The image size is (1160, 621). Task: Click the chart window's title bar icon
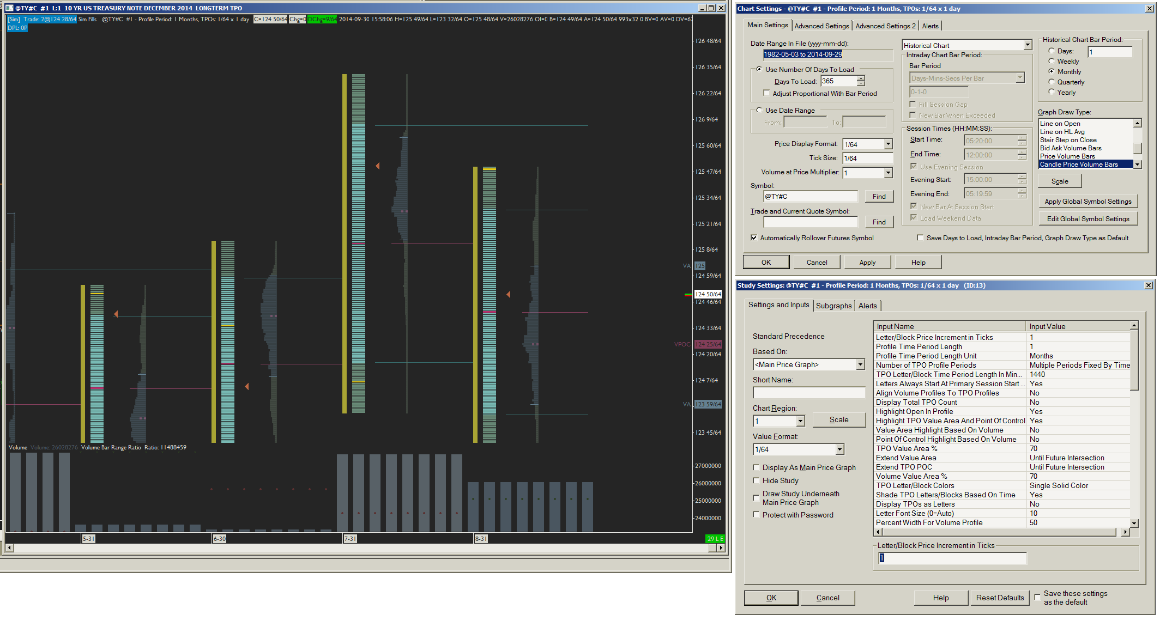point(9,8)
